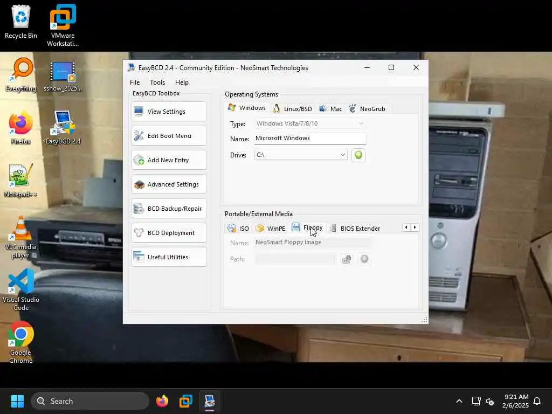Viewport: 552px width, 414px height.
Task: Show hidden system tray icons
Action: coord(459,401)
